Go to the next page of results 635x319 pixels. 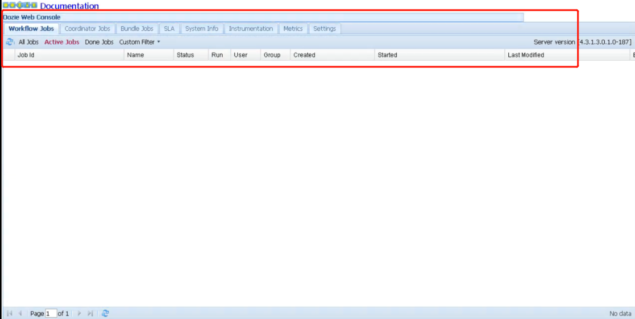(79, 313)
